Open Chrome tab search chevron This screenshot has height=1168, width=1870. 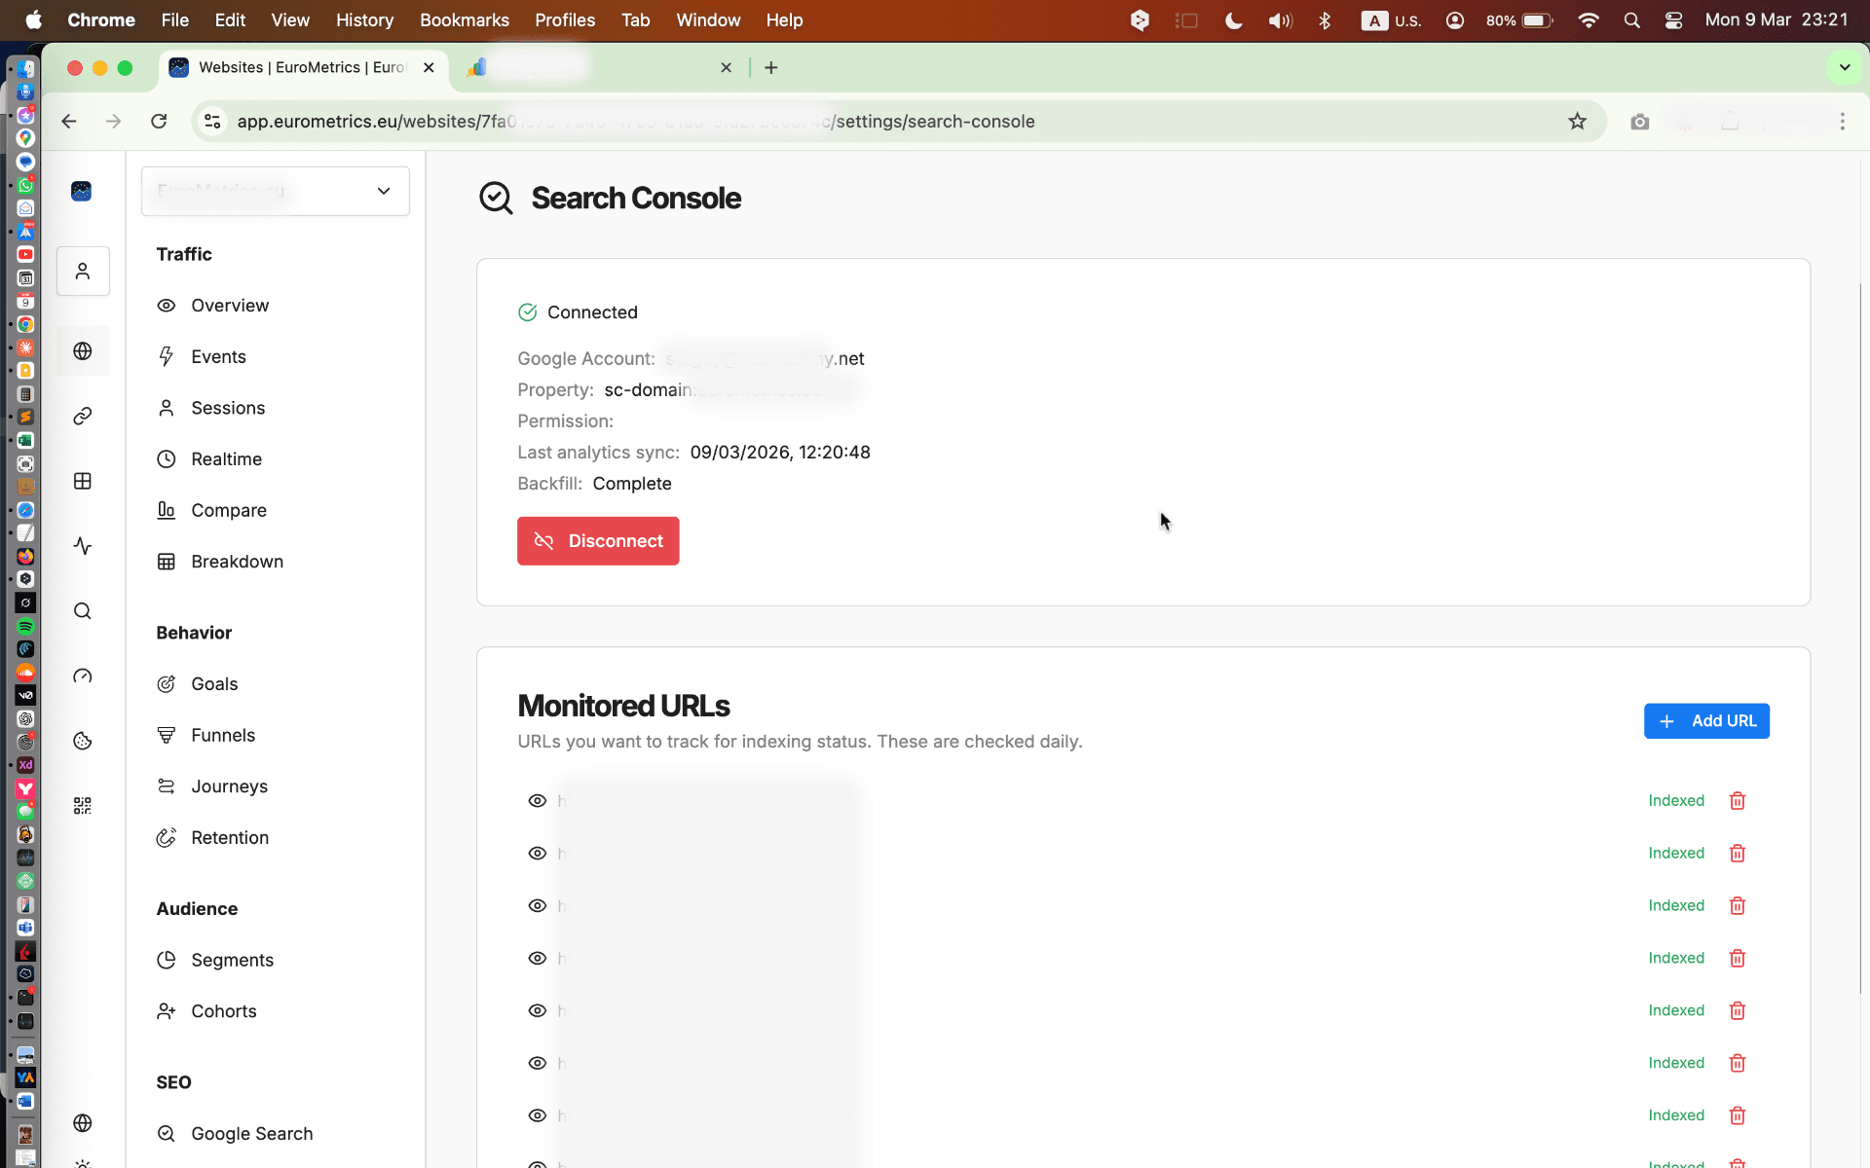[x=1845, y=67]
